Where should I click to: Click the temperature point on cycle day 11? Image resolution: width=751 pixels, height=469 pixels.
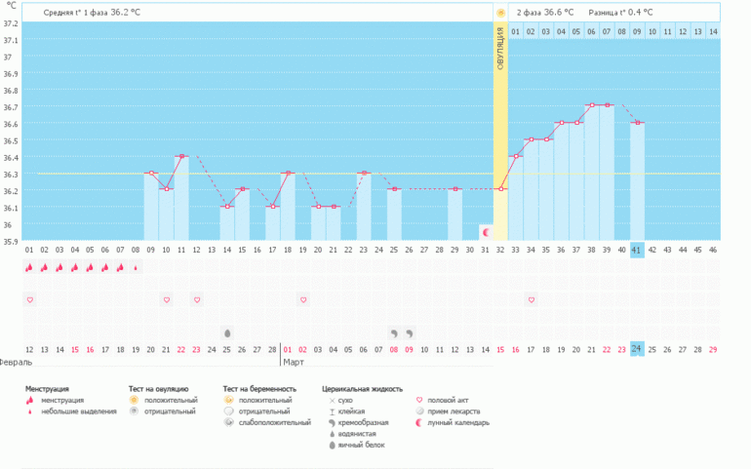[x=181, y=156]
